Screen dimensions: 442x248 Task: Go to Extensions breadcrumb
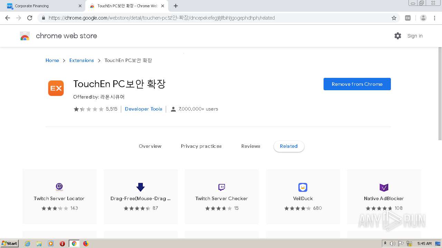tap(81, 60)
